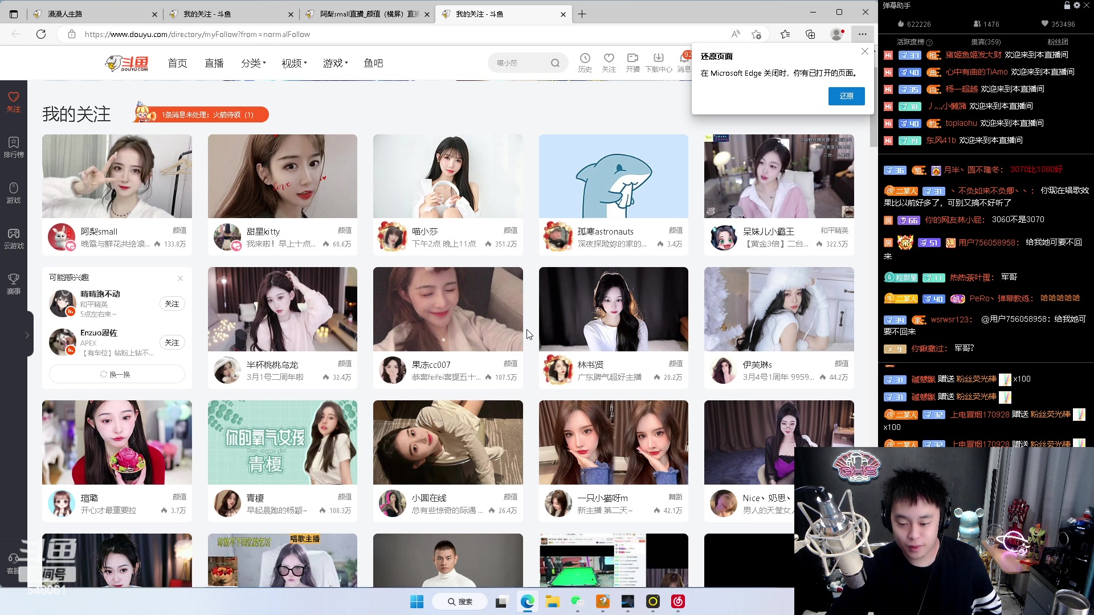
Task: Open 下载中心 download icon
Action: click(x=659, y=63)
